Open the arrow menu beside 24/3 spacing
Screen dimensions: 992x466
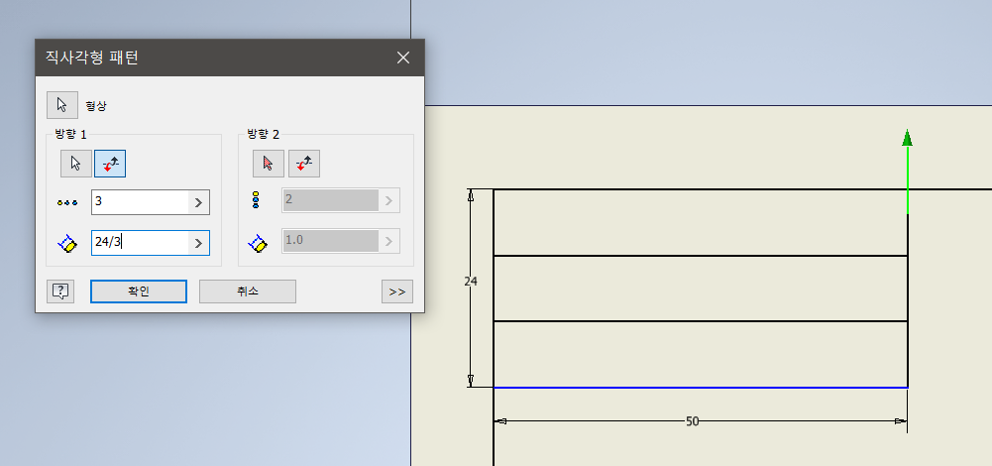pyautogui.click(x=198, y=243)
